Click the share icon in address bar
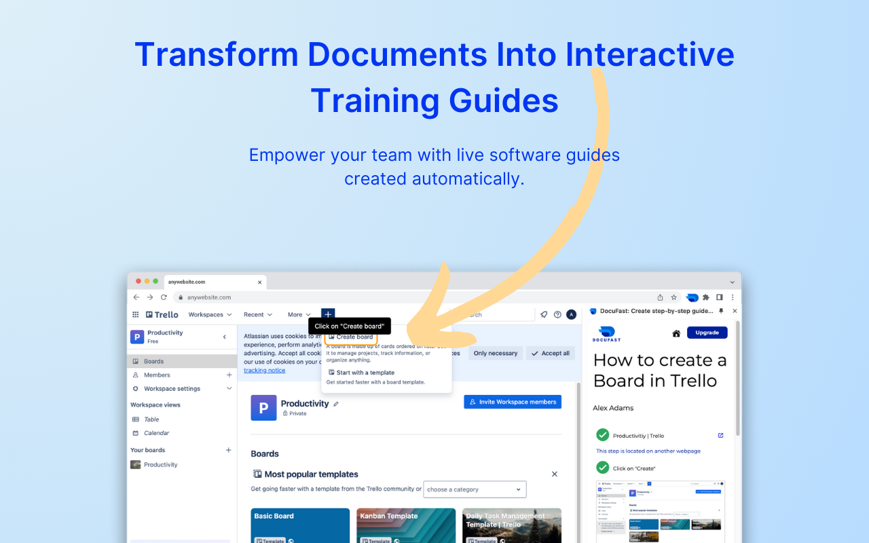The width and height of the screenshot is (869, 543). click(660, 297)
